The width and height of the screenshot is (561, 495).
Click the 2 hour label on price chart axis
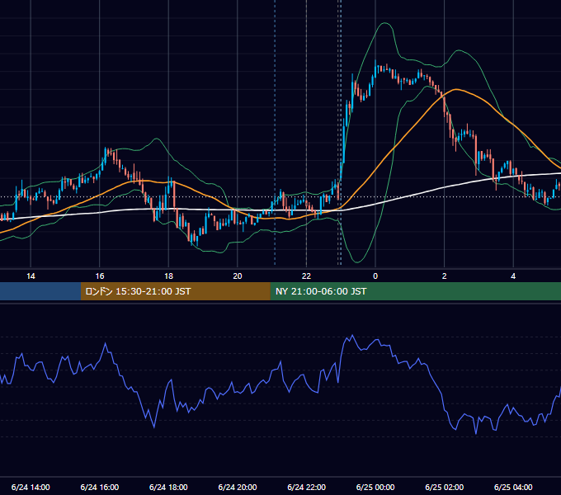pos(445,276)
